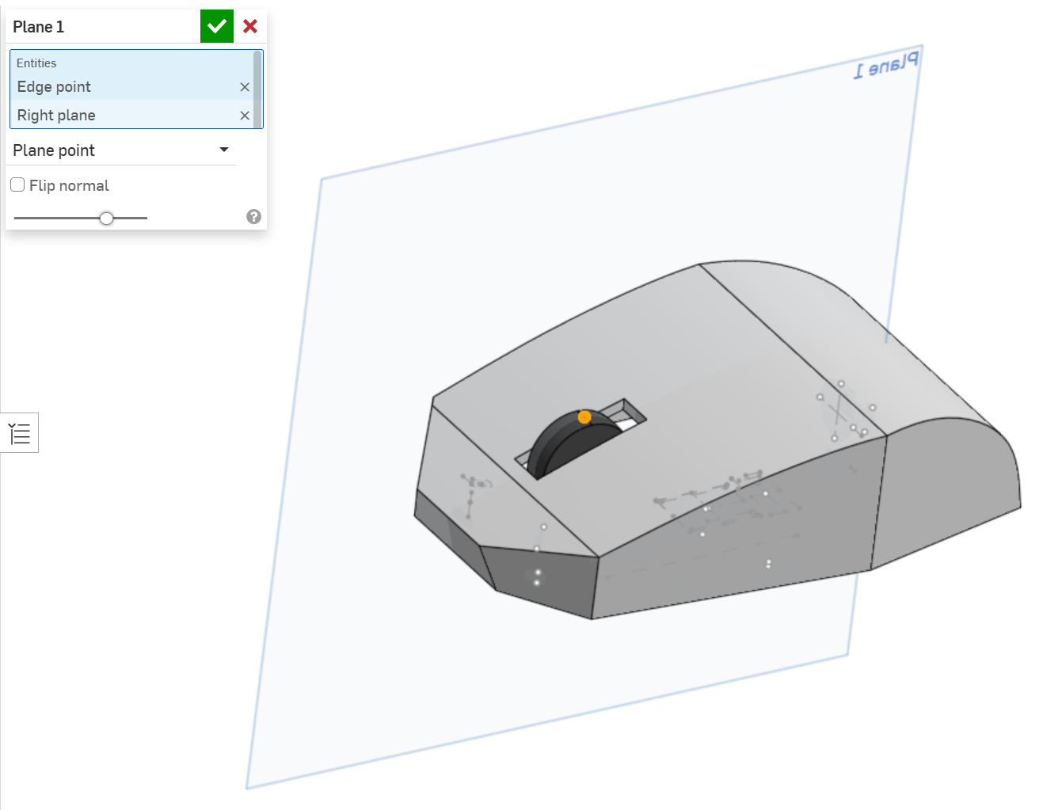This screenshot has height=810, width=1039.
Task: Confirm Plane 1 with the green checkmark
Action: [x=216, y=26]
